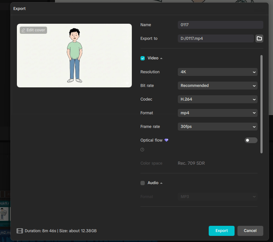The height and width of the screenshot is (242, 273).
Task: Open the Codec dropdown showing H.264
Action: (x=217, y=99)
